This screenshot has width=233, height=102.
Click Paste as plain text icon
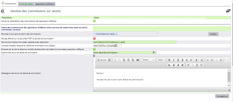tap(128, 60)
